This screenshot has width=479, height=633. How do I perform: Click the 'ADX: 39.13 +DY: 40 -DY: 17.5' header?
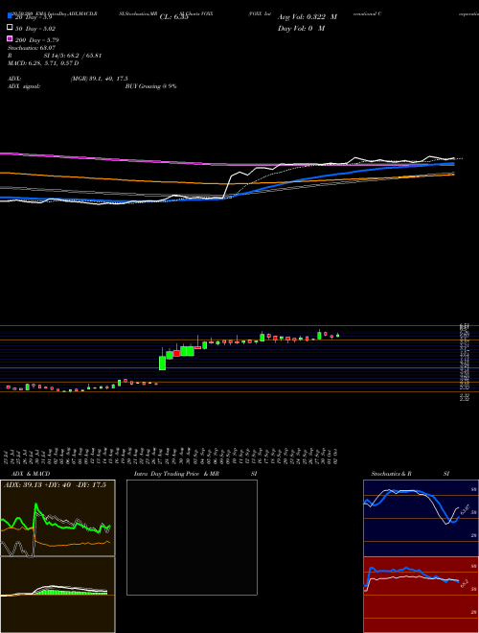coord(55,485)
